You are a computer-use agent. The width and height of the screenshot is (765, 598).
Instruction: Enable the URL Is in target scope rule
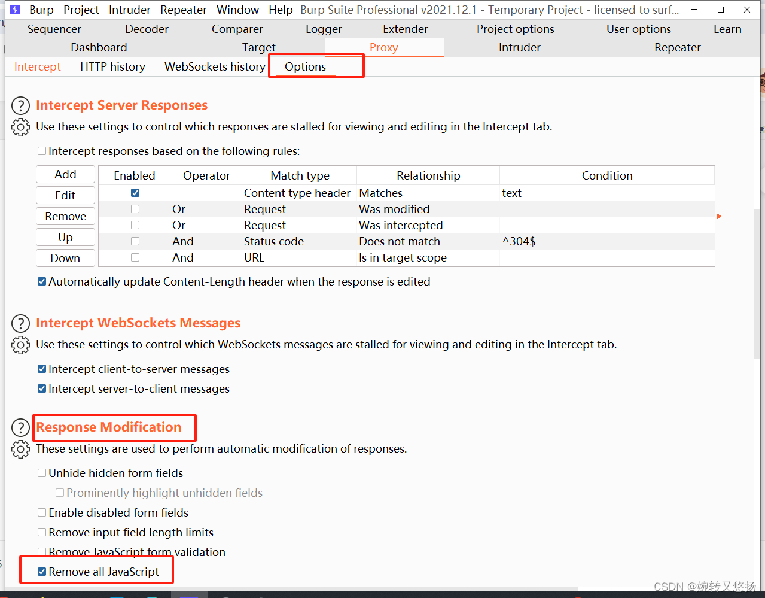pos(135,257)
